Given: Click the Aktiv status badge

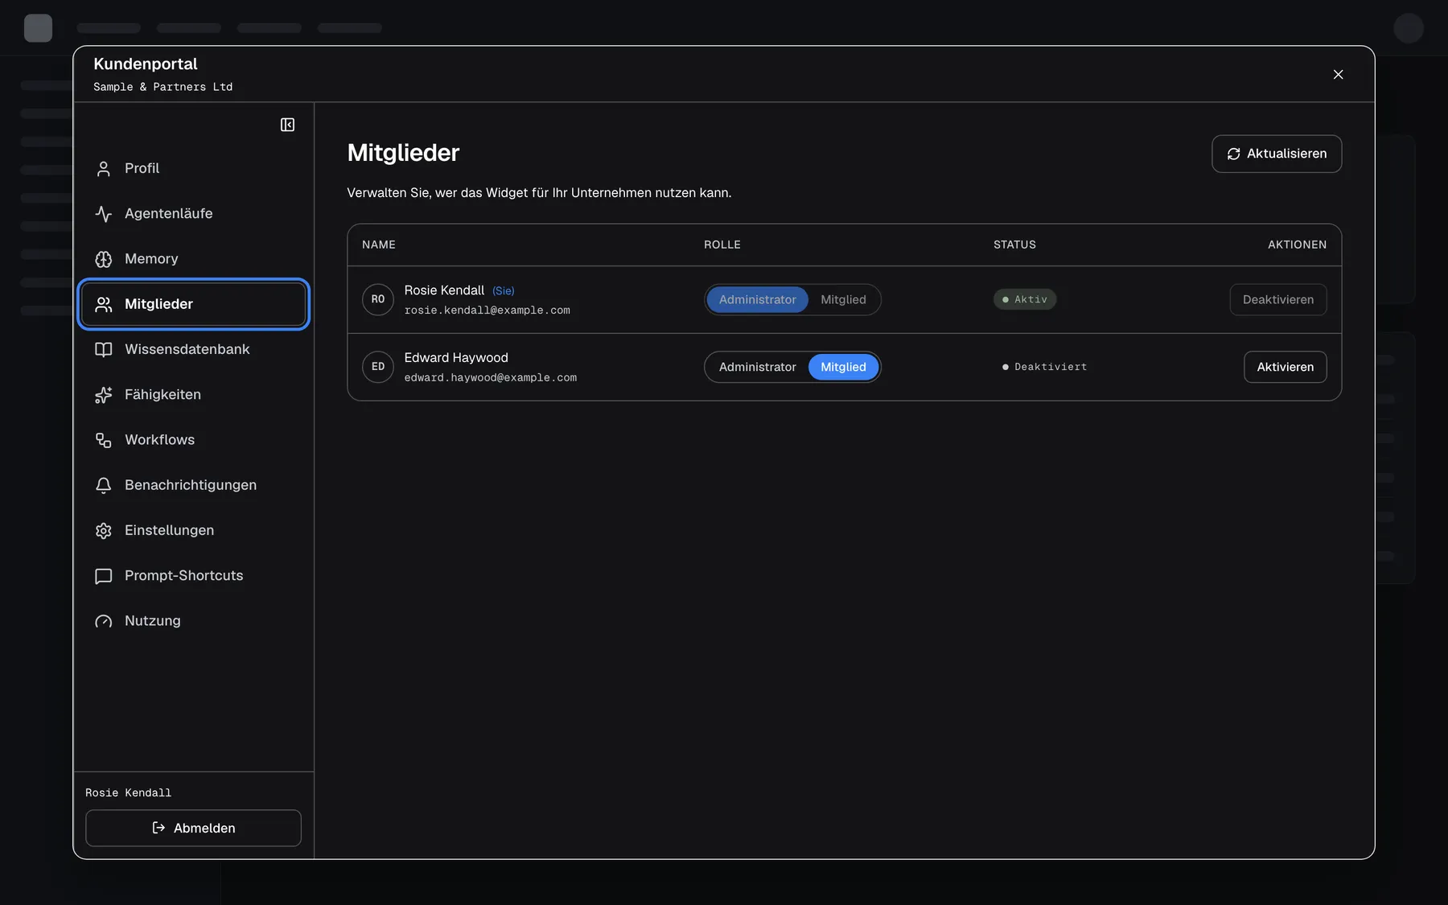Looking at the screenshot, I should click(1025, 299).
